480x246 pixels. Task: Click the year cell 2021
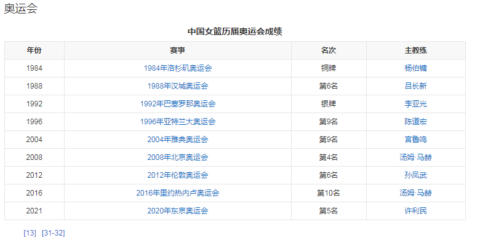(x=34, y=211)
